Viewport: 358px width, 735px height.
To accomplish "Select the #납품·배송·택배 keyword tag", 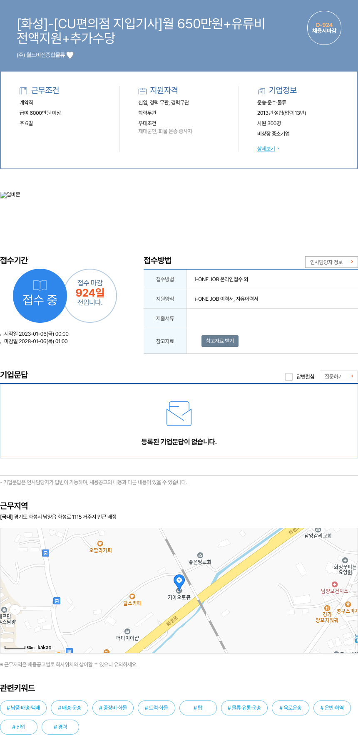I will click(x=23, y=708).
